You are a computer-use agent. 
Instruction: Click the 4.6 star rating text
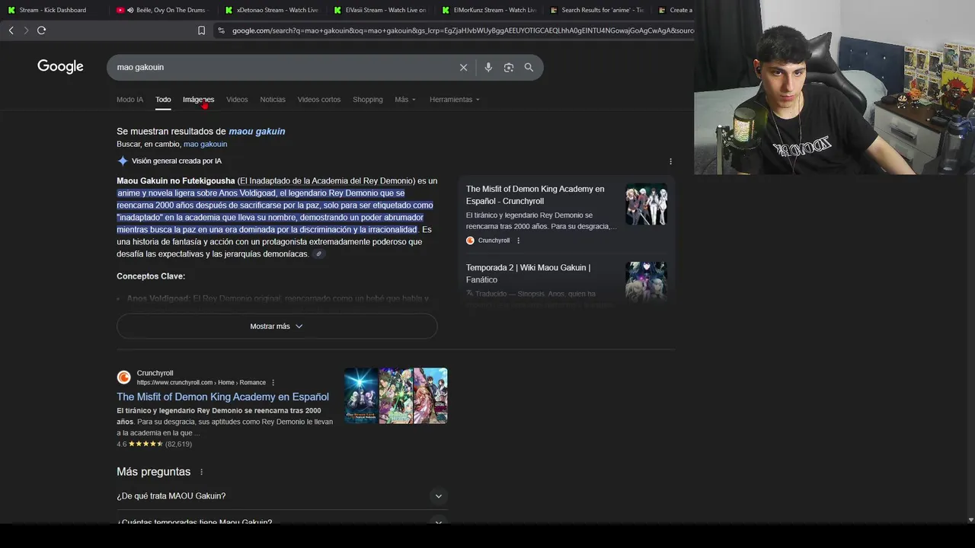click(x=121, y=444)
